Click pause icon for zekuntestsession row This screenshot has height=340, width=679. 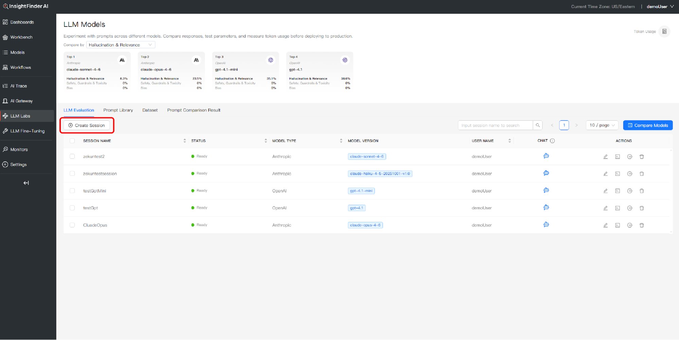tap(629, 174)
